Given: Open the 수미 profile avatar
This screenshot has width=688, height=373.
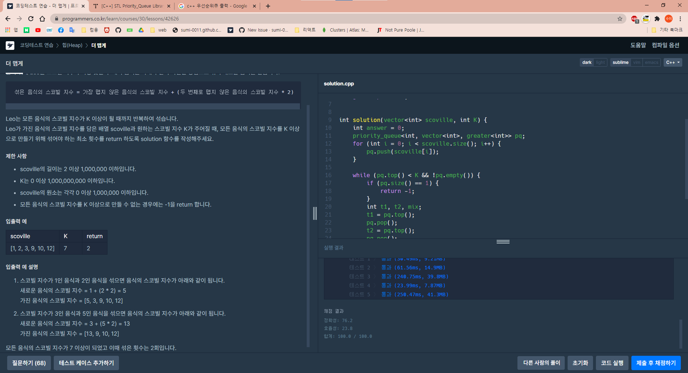Looking at the screenshot, I should pos(669,19).
